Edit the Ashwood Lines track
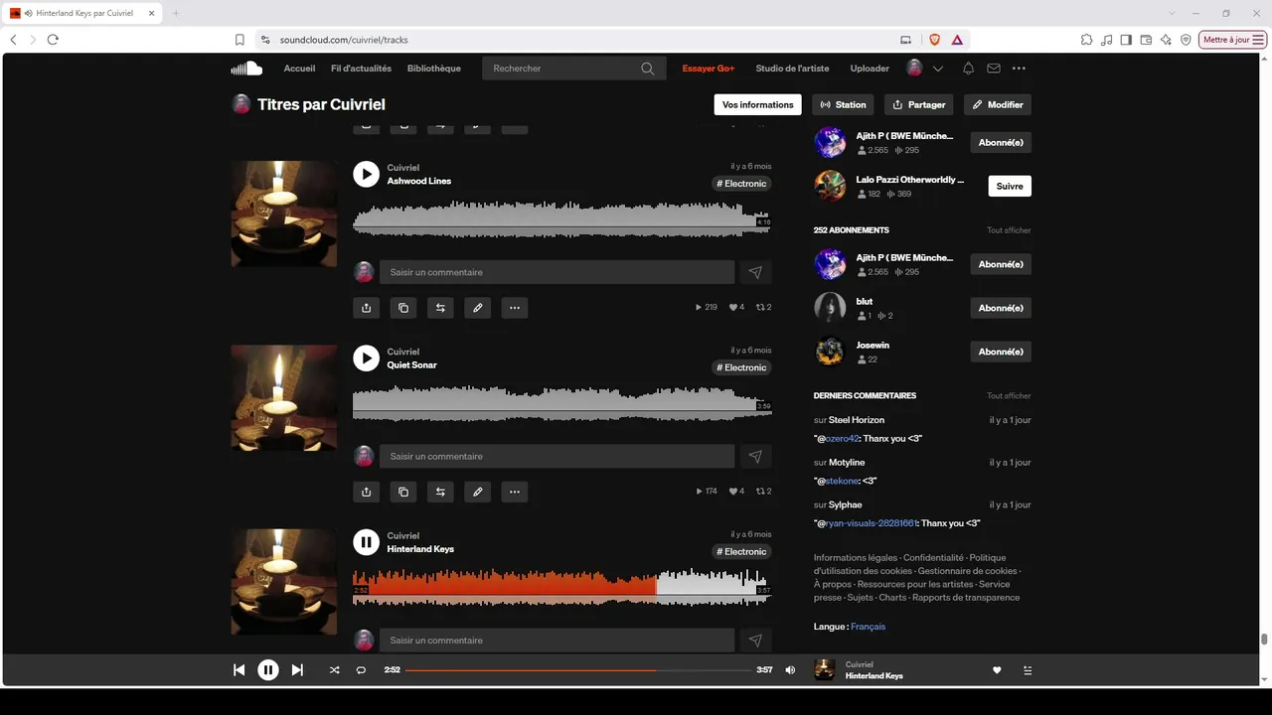This screenshot has height=715, width=1272. (x=478, y=308)
